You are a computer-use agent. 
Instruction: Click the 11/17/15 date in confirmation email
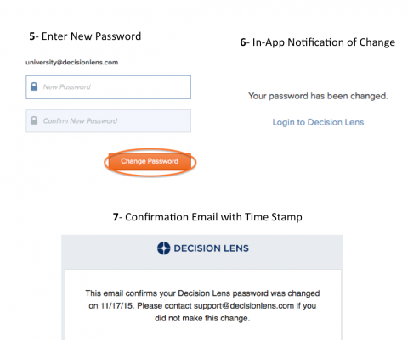[116, 306]
